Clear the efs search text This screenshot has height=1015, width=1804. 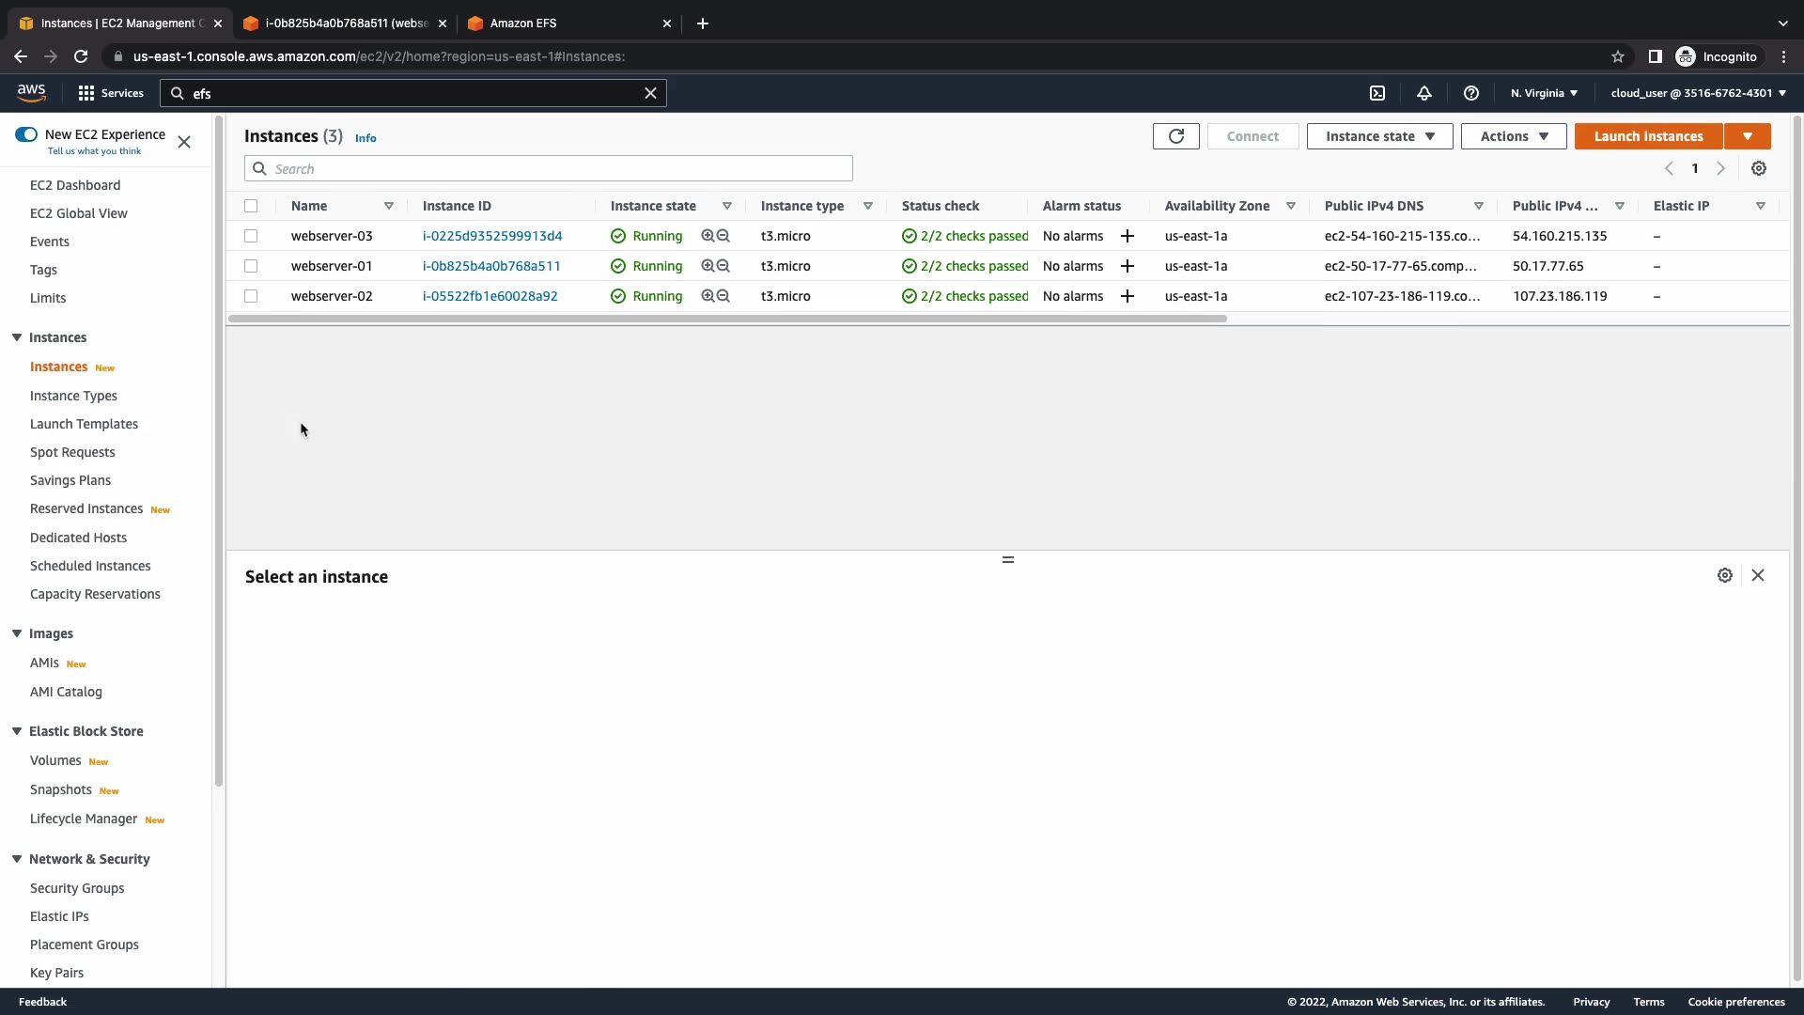pyautogui.click(x=650, y=93)
